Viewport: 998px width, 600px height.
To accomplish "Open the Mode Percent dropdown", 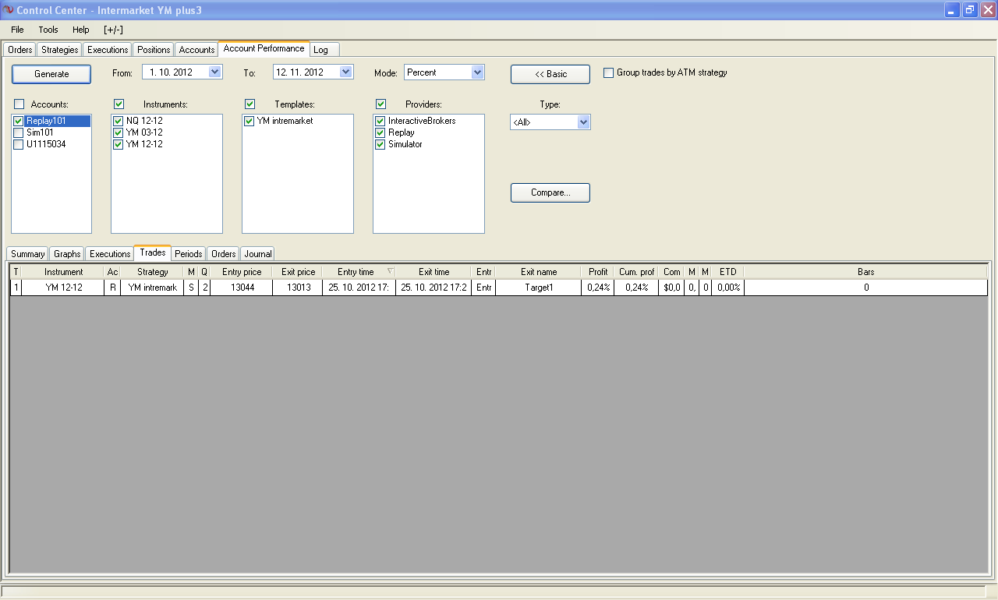I will 478,72.
